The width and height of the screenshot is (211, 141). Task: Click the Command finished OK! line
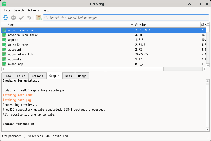[x=19, y=124]
